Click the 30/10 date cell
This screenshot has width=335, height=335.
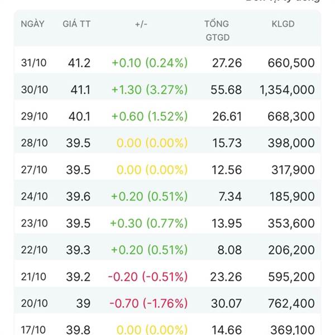tap(35, 89)
